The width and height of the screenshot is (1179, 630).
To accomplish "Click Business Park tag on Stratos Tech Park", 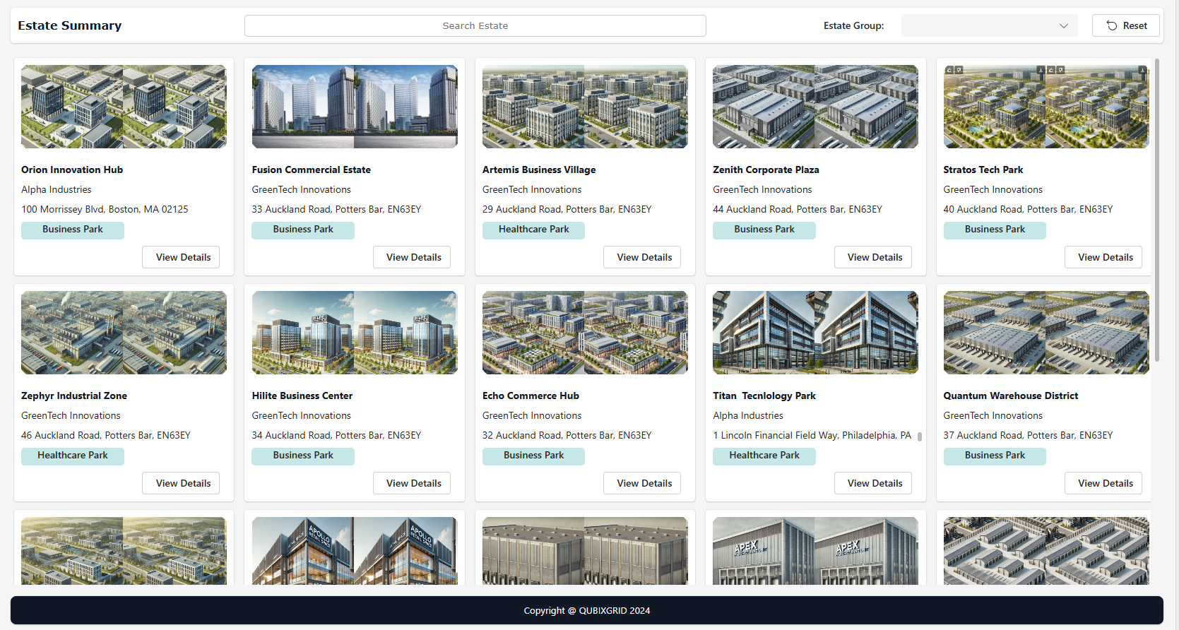I will [x=995, y=230].
